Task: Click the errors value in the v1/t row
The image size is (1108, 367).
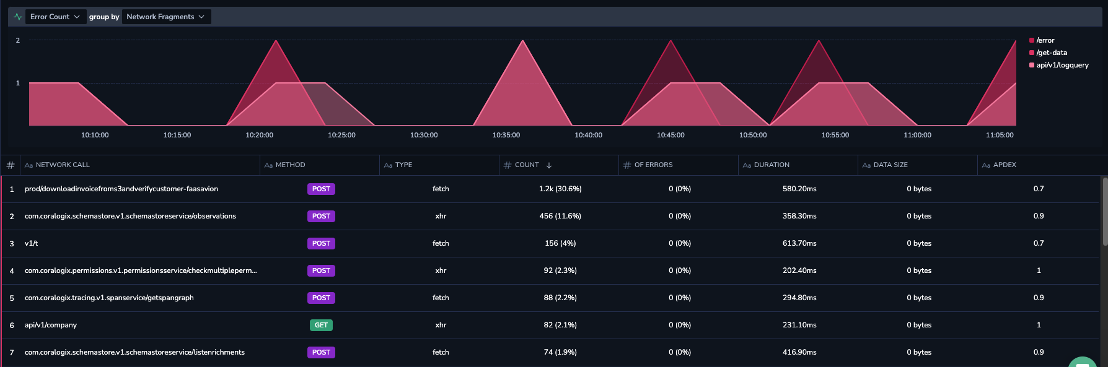Action: 680,243
